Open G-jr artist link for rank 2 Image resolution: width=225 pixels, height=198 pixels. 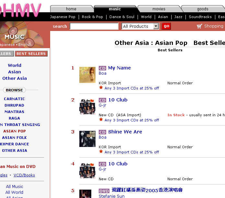(x=102, y=105)
